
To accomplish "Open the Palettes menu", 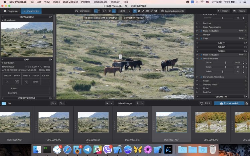I will (86, 2).
